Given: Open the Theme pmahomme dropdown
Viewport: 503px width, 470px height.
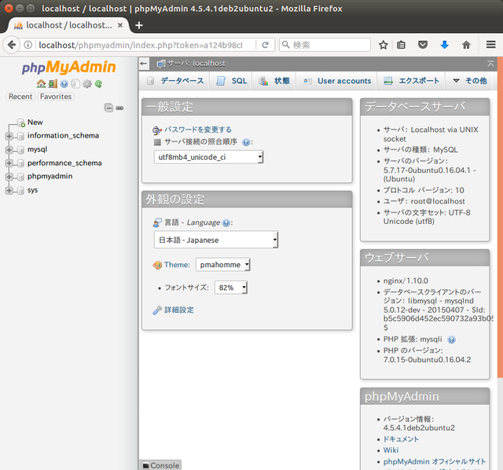Looking at the screenshot, I should point(223,265).
